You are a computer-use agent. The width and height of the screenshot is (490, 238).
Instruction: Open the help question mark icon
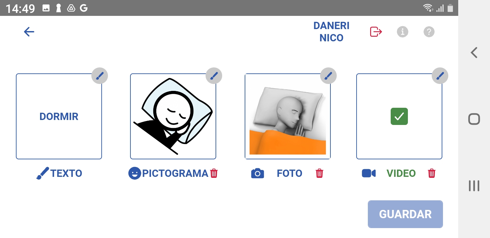[x=429, y=32]
